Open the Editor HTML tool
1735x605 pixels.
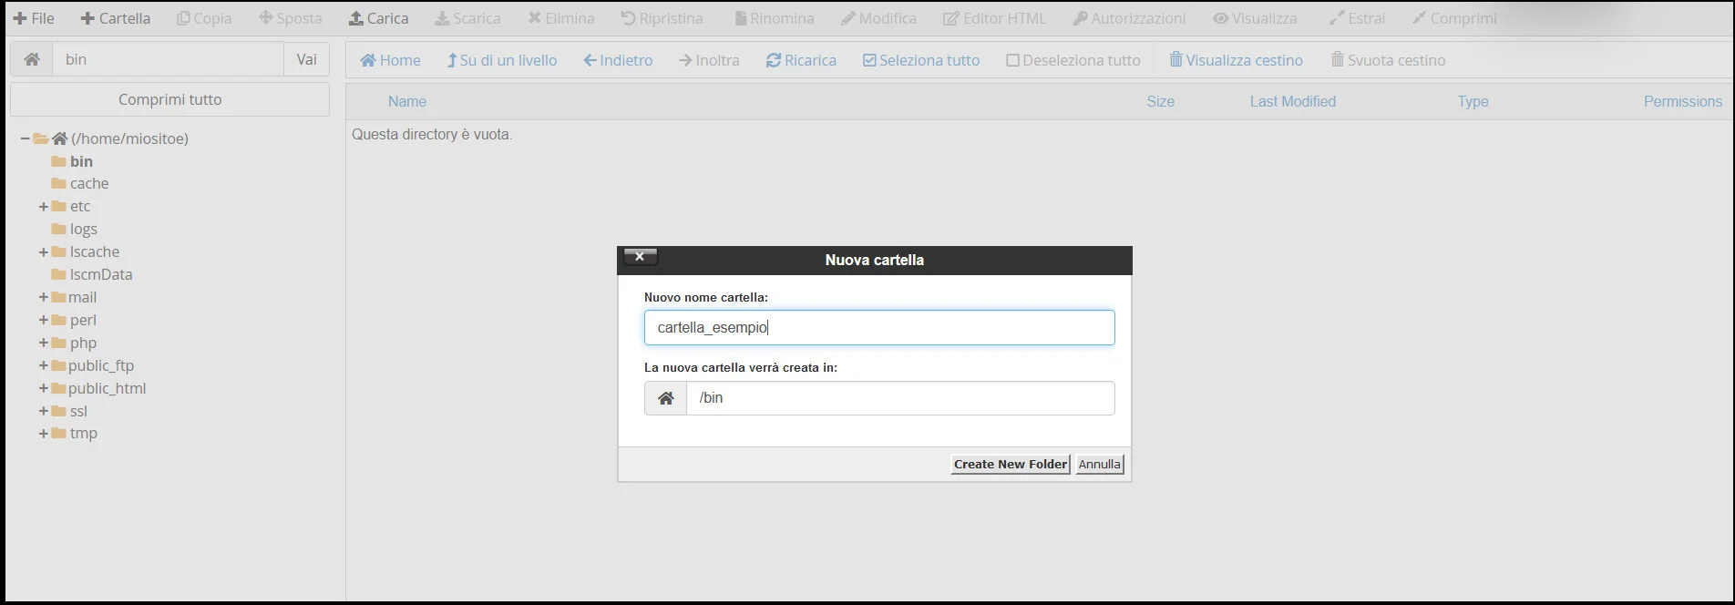pyautogui.click(x=995, y=18)
